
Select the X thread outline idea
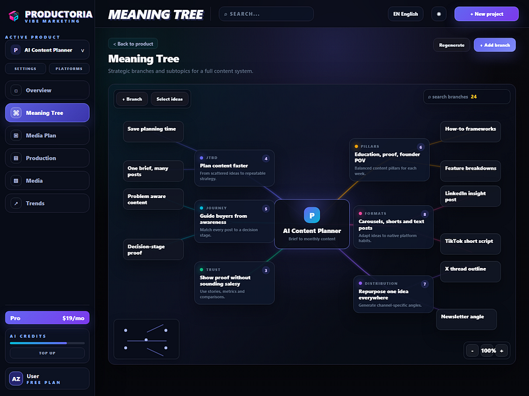(470, 272)
